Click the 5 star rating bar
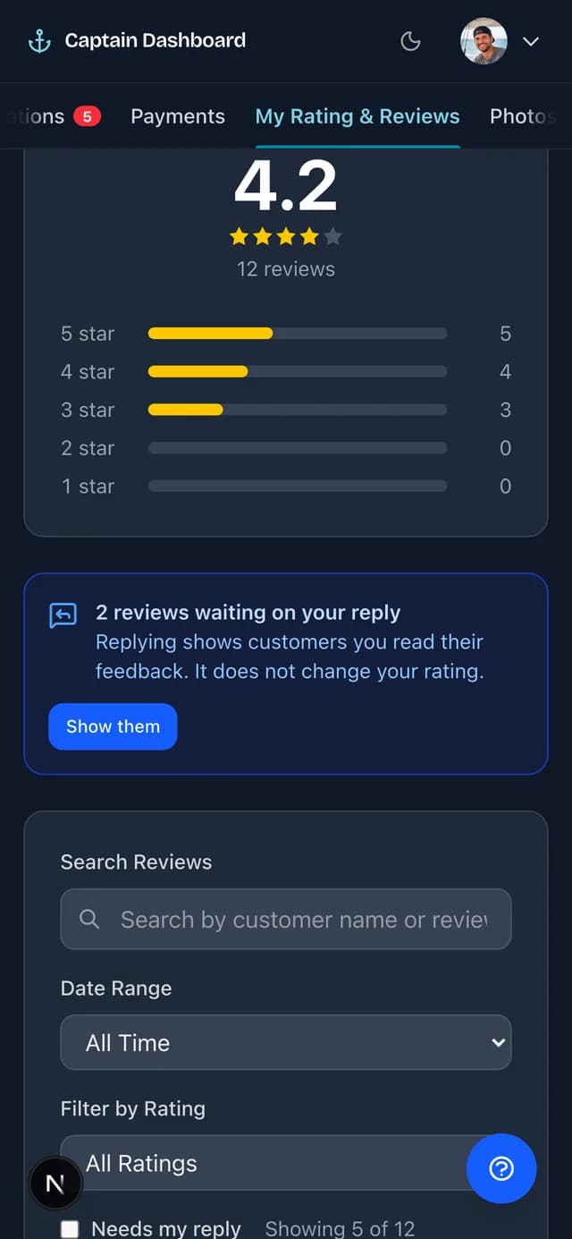This screenshot has width=572, height=1239. coord(298,334)
